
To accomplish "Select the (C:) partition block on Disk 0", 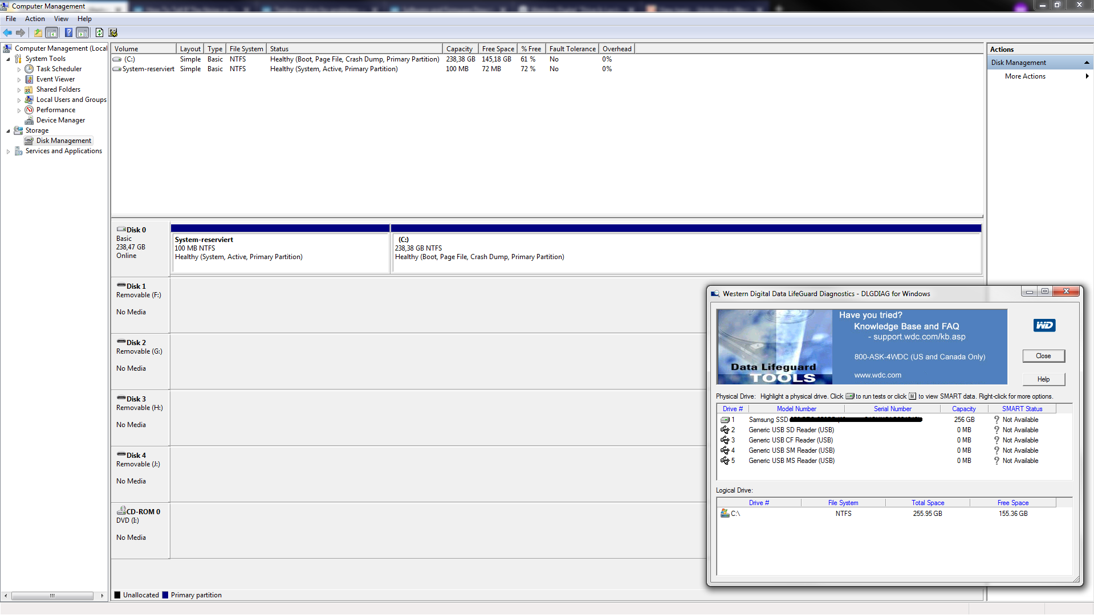I will tap(686, 249).
